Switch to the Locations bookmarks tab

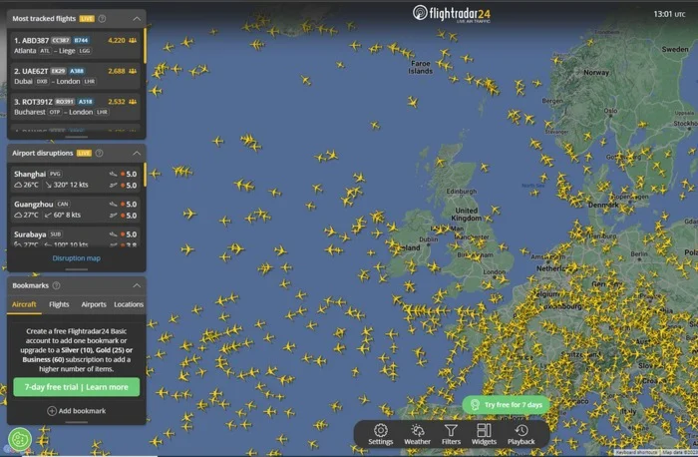(x=129, y=304)
